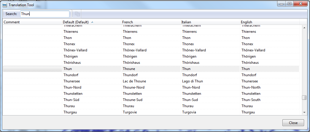Click the Comment cell of the Thun row
Viewport: 310px width, 132px height.
point(32,69)
